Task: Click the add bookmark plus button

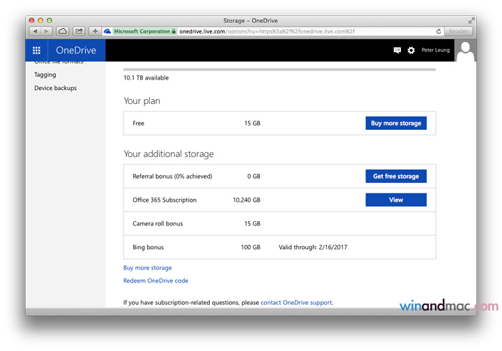Action: [x=96, y=31]
